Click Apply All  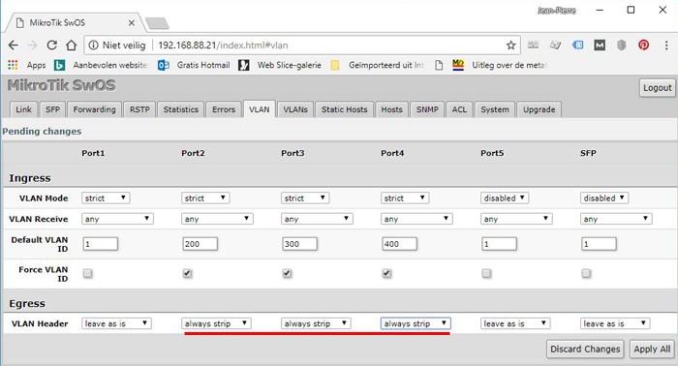pos(652,349)
